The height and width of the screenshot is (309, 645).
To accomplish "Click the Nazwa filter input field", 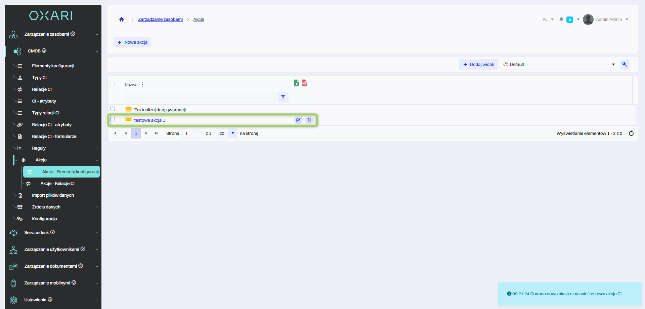I will click(x=201, y=97).
